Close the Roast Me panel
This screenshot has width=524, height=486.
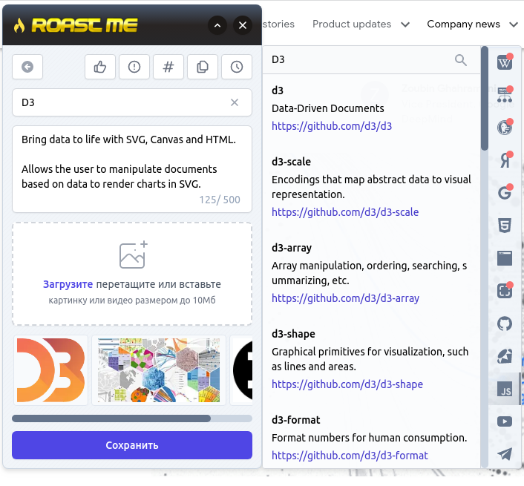point(243,25)
